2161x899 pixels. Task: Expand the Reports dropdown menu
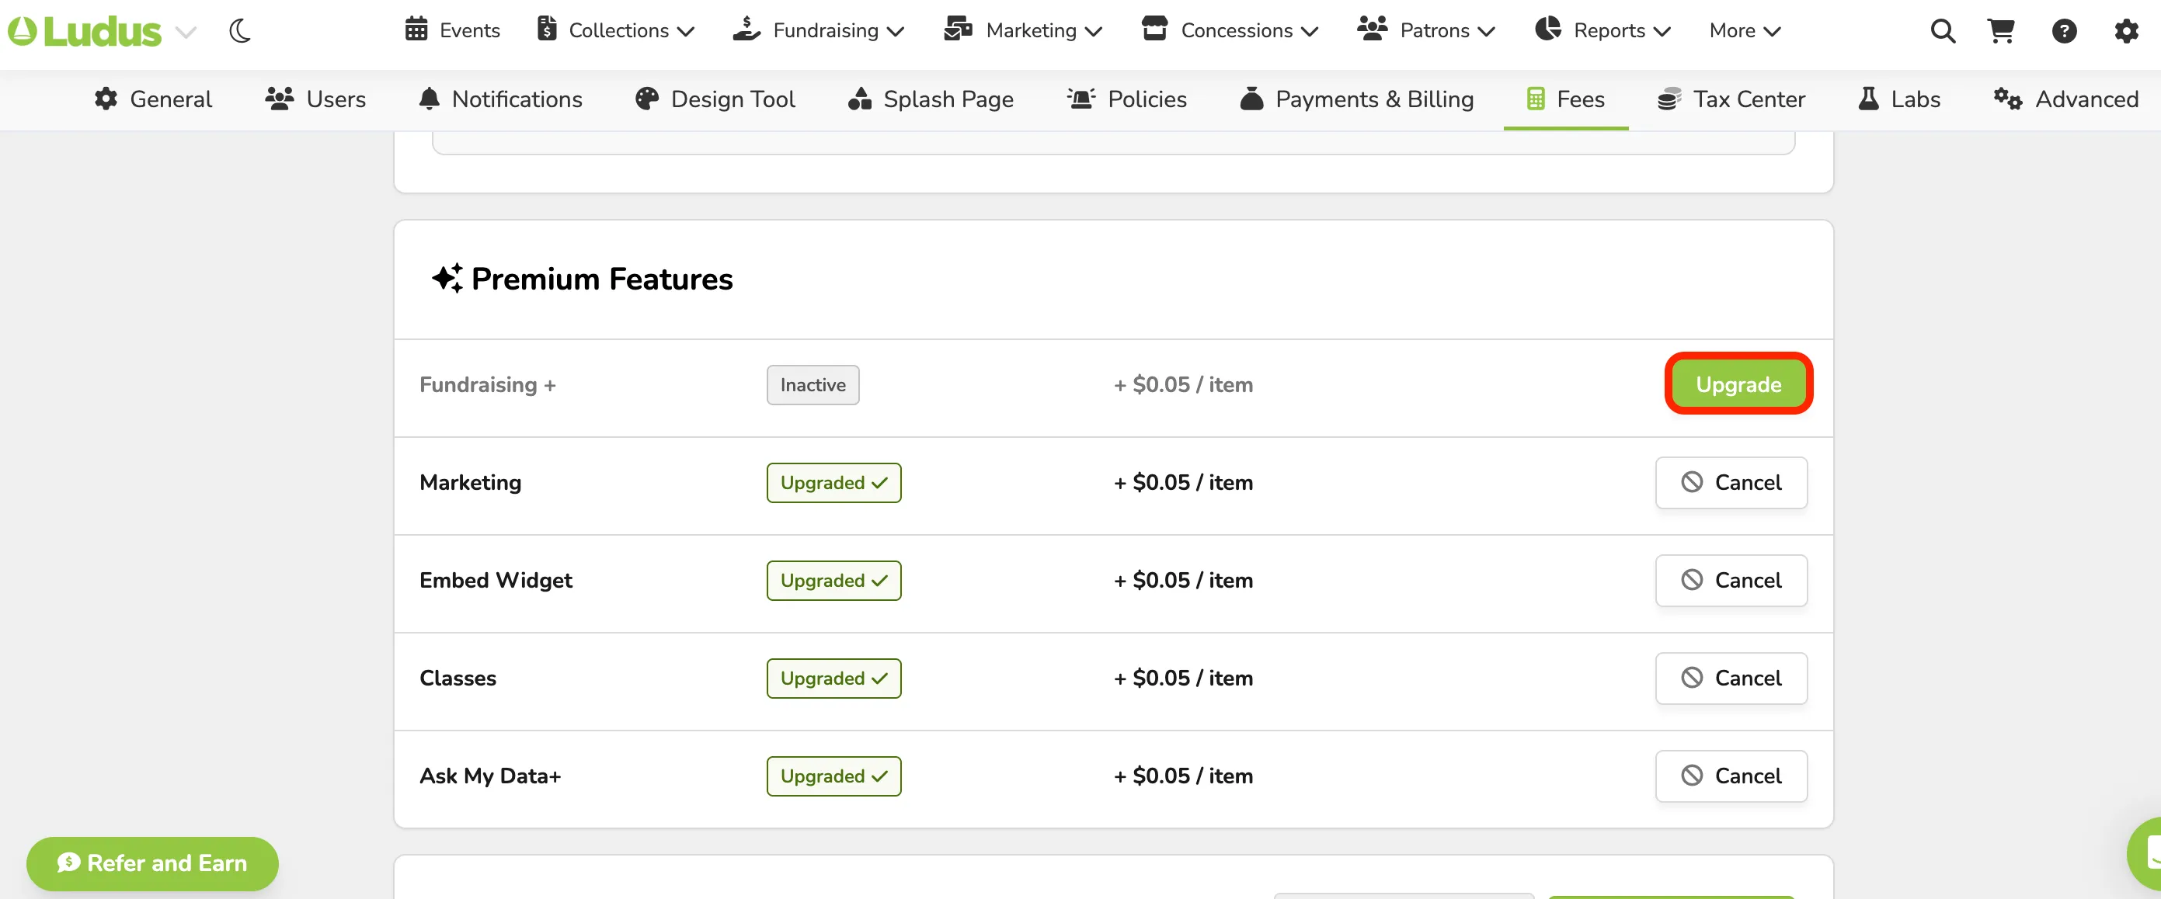[x=1602, y=30]
